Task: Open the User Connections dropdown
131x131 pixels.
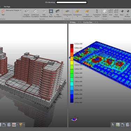Action: click(x=87, y=13)
